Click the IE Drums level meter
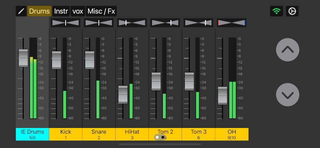Viewport: 320px width, 148px height. coord(33,78)
